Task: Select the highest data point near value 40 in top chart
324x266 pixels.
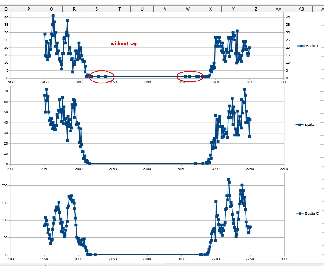Action: (x=52, y=16)
